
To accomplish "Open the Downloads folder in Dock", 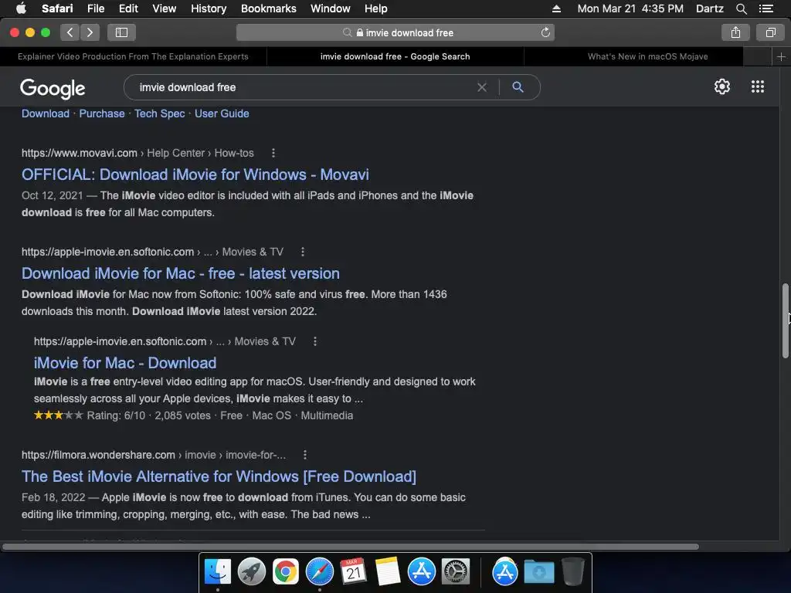I will click(538, 572).
